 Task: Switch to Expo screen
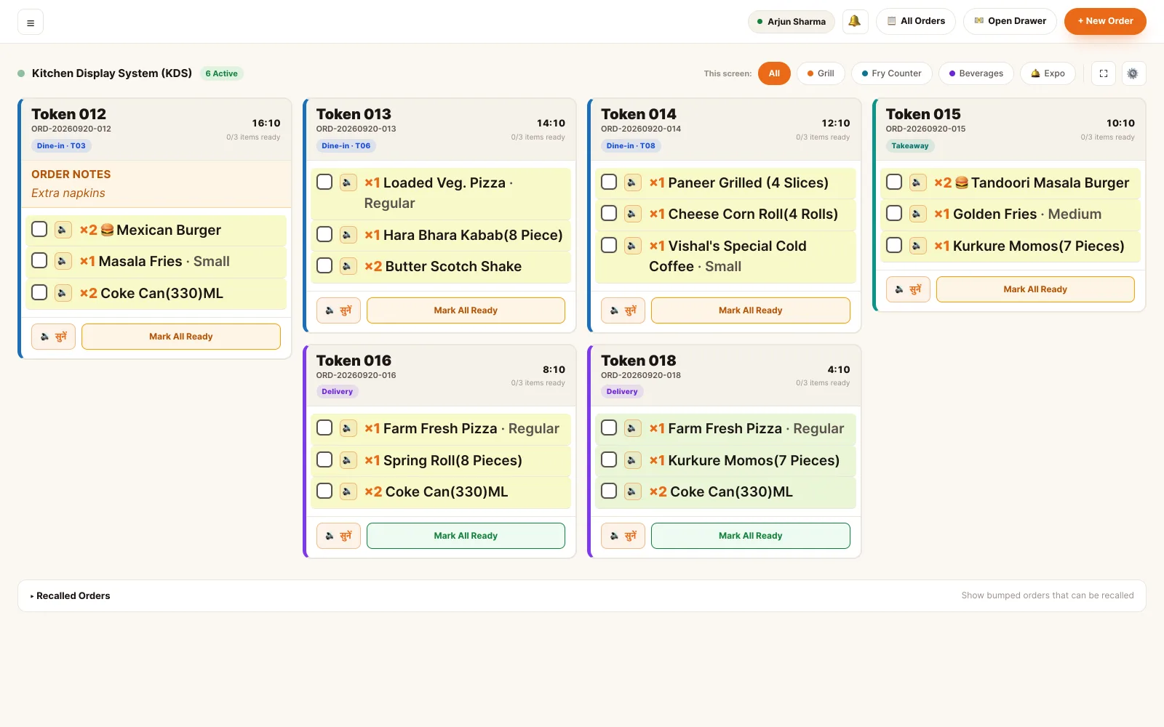pyautogui.click(x=1048, y=73)
